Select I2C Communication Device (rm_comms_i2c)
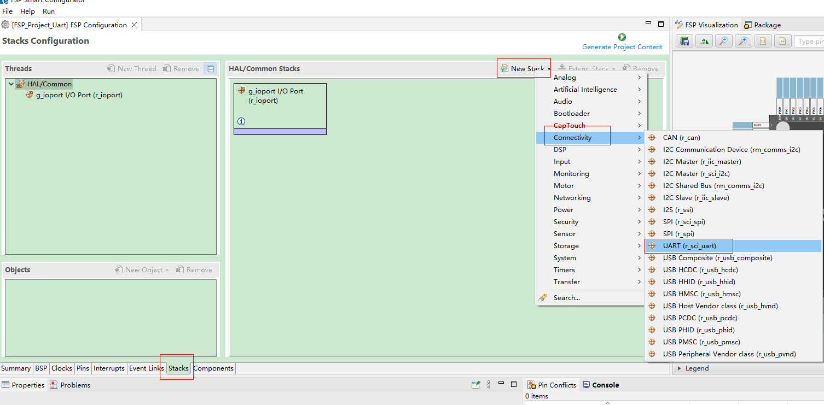The height and width of the screenshot is (405, 824). 733,150
